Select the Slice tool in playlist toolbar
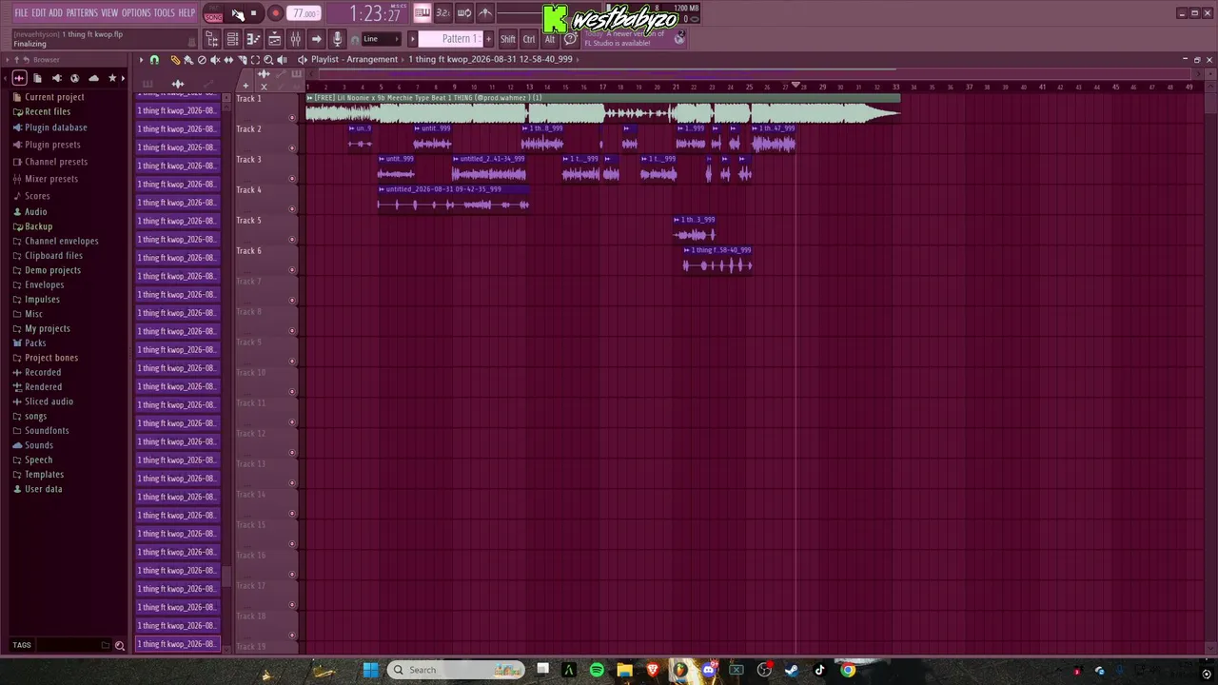 tap(242, 60)
